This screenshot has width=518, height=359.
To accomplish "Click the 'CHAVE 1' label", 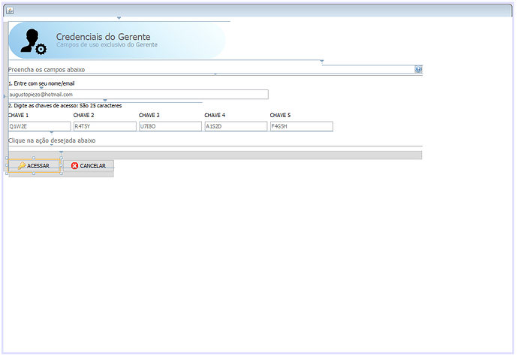I will click(x=18, y=115).
